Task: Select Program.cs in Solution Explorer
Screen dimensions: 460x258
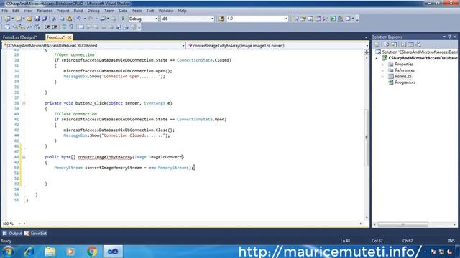Action: (405, 82)
